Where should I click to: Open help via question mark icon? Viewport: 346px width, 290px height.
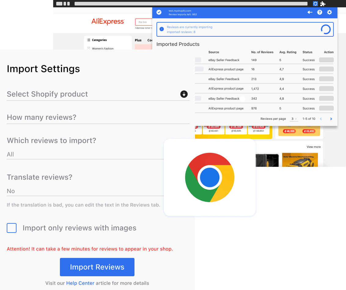(x=320, y=12)
